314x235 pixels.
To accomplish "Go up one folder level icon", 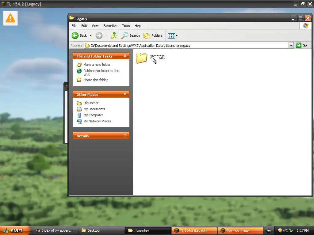I will [x=113, y=35].
